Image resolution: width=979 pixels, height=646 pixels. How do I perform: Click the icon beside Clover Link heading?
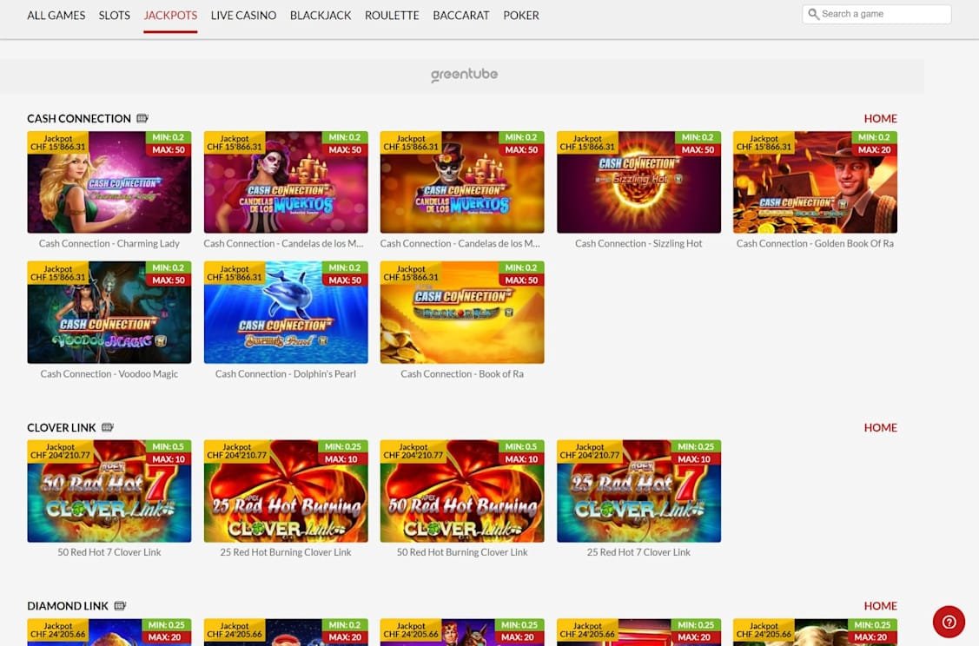pos(108,427)
